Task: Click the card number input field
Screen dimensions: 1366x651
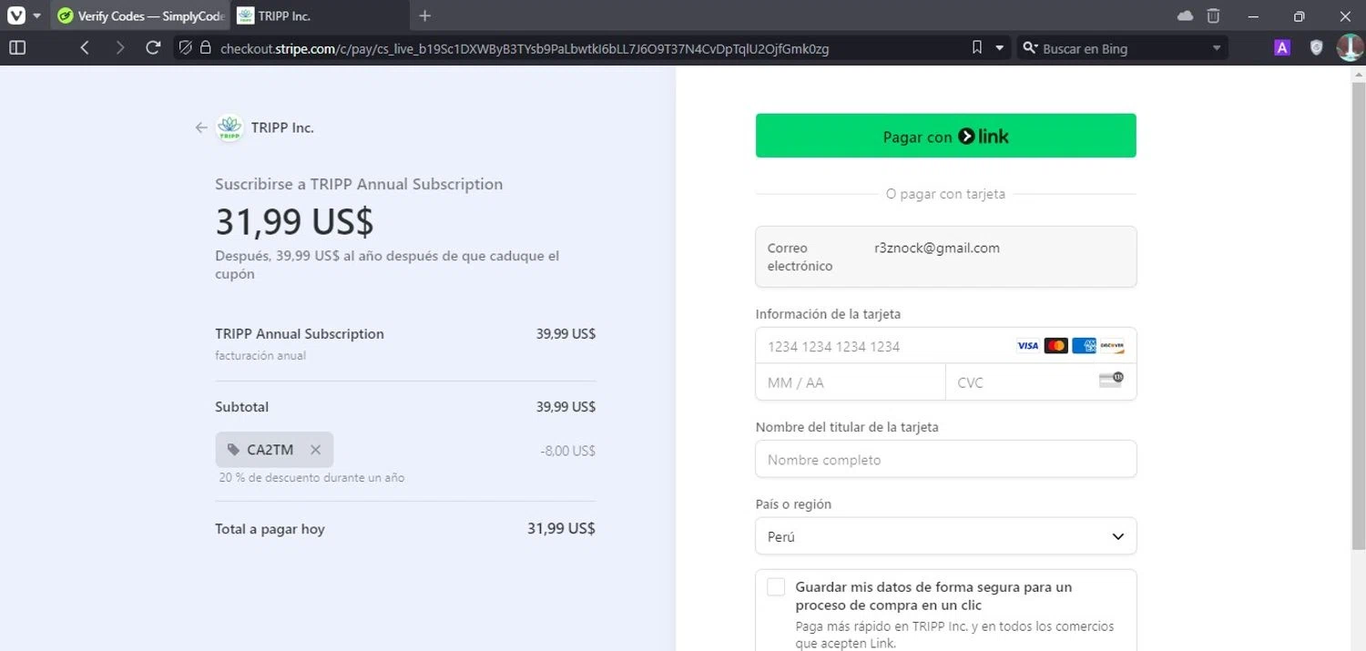Action: click(x=883, y=346)
